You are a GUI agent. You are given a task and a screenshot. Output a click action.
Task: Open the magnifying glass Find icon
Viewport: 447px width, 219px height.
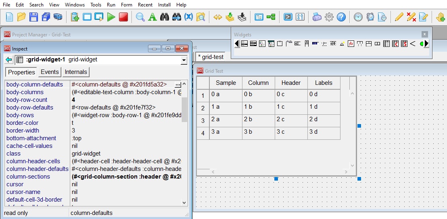[140, 17]
